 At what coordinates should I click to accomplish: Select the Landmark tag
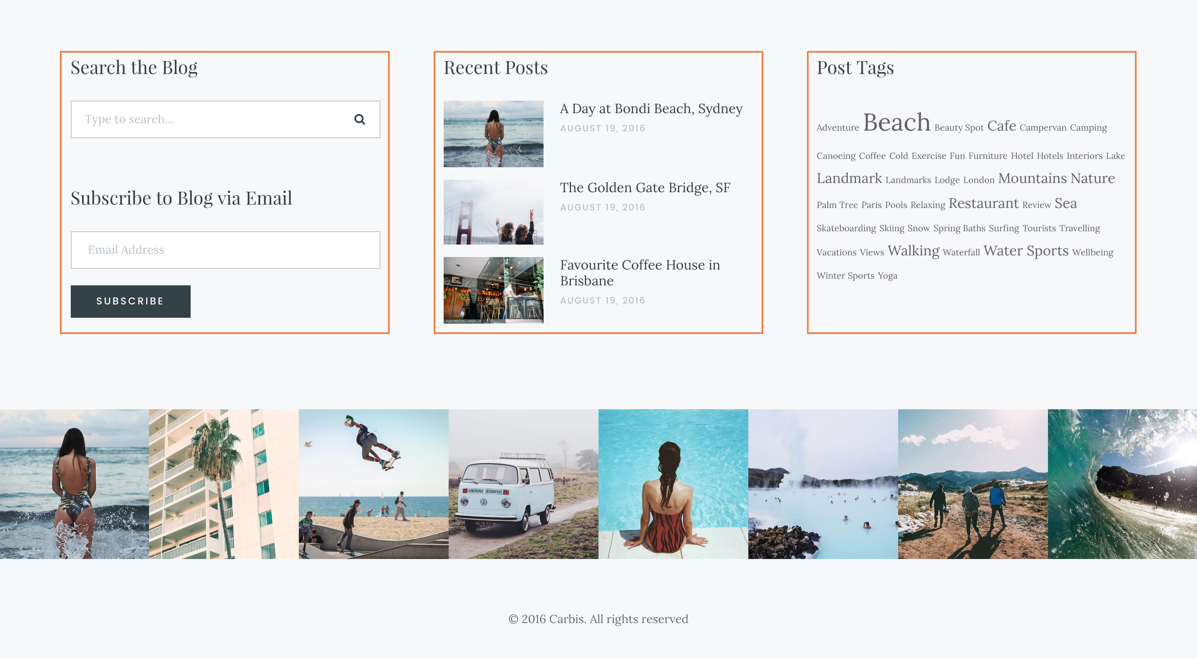click(849, 178)
